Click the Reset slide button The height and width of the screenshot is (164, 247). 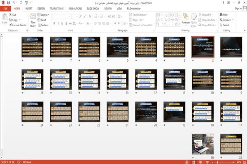pos(42,20)
